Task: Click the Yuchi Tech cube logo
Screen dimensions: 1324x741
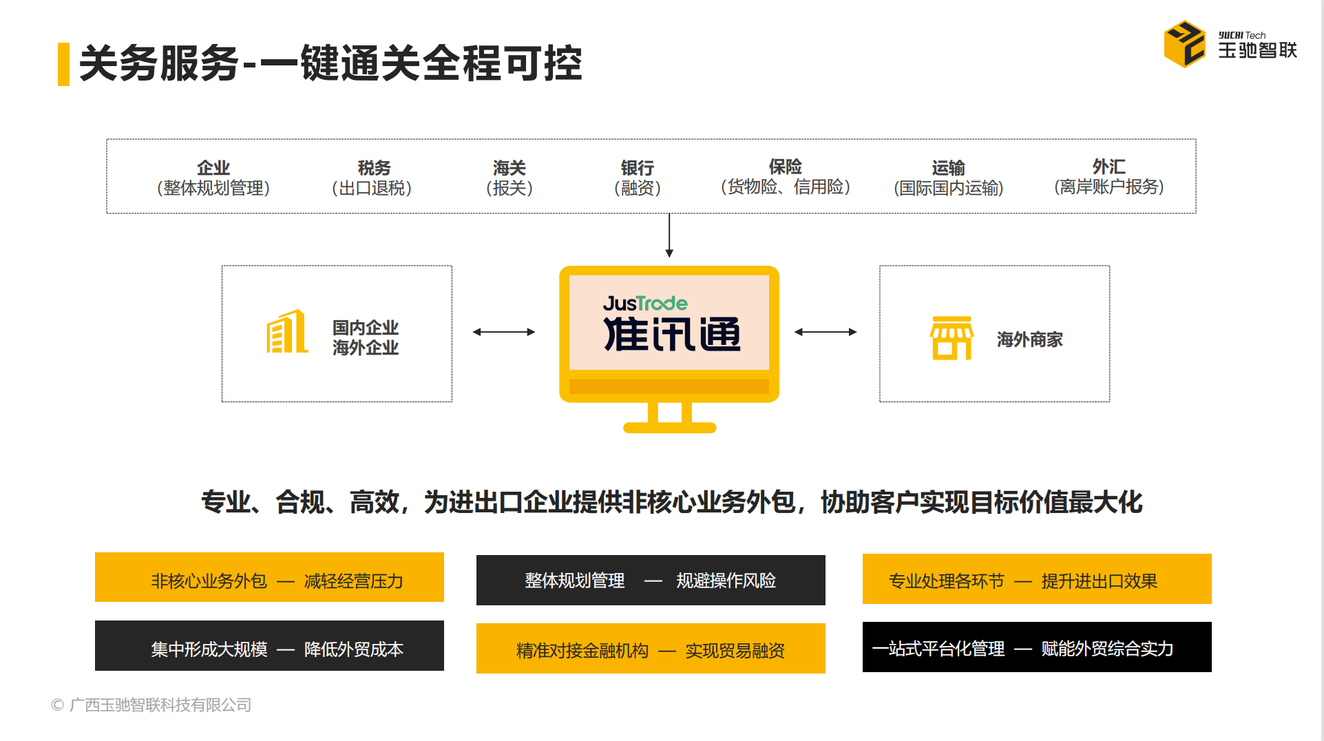Action: 1184,44
